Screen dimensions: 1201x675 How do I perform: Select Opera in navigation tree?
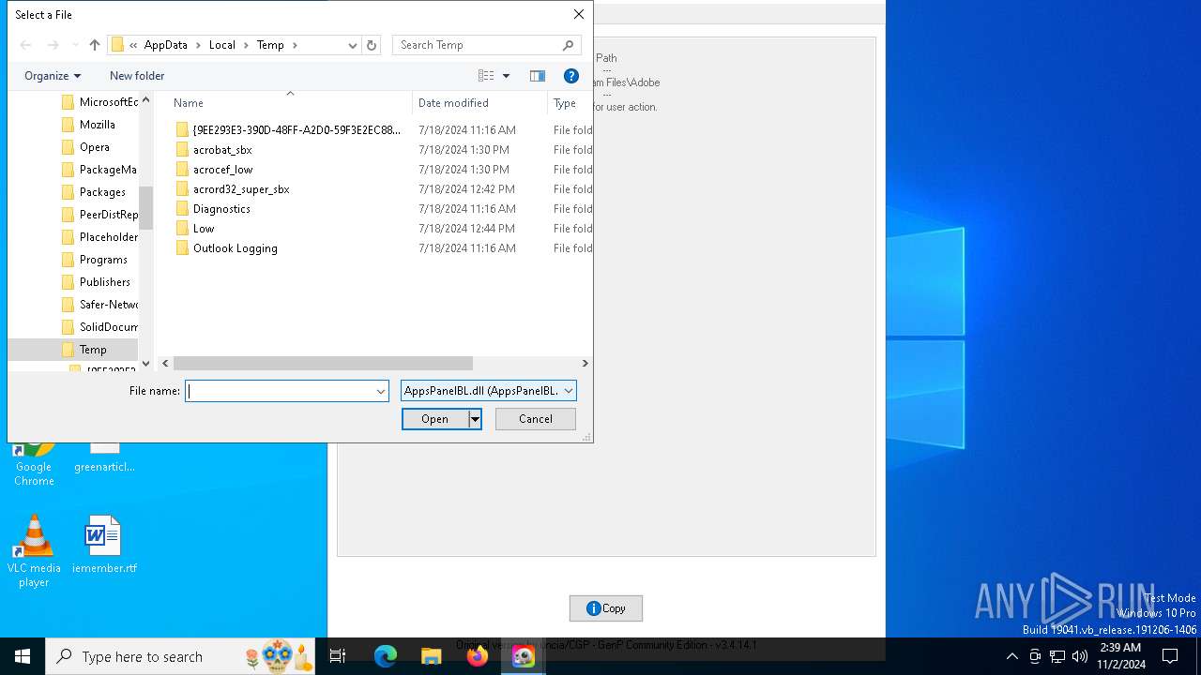94,147
